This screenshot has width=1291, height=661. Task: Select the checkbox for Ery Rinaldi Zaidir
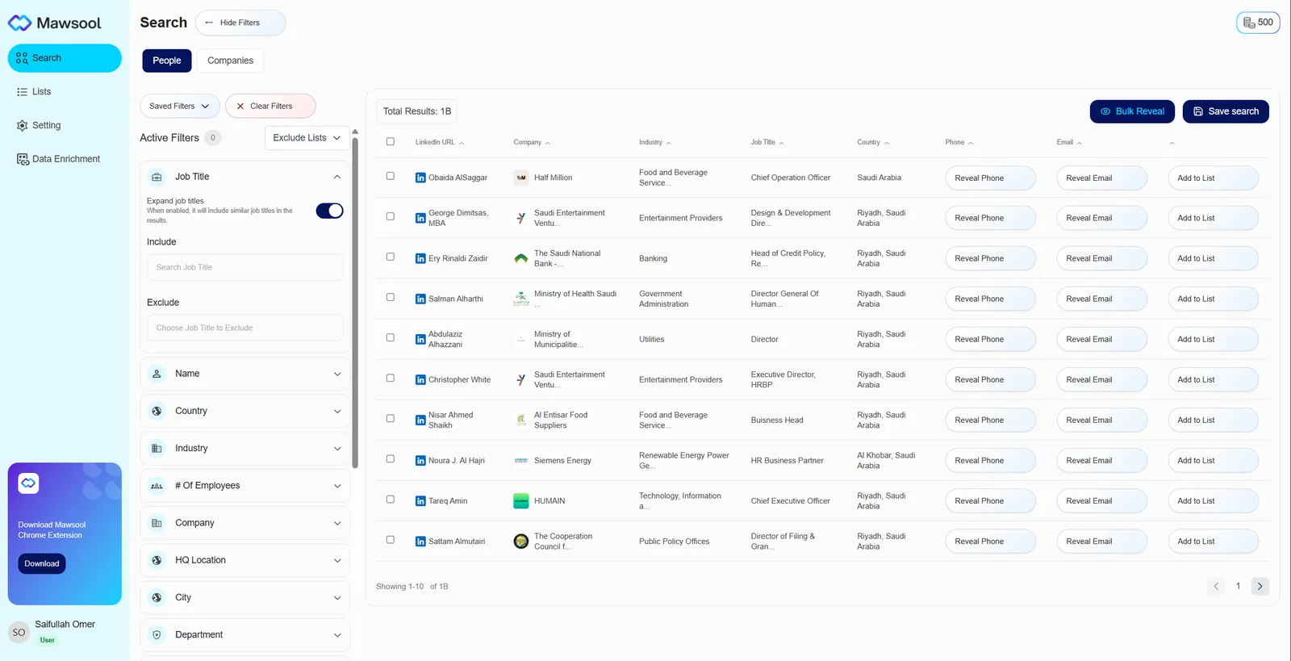click(391, 257)
